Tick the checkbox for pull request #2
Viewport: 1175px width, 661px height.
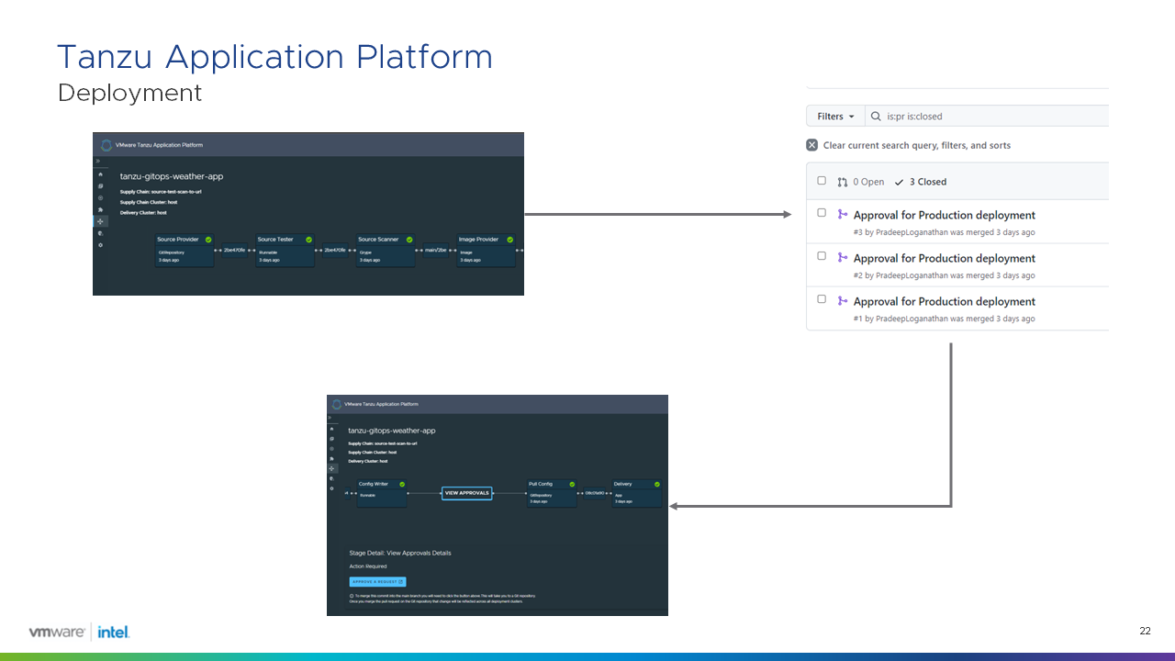pos(822,256)
